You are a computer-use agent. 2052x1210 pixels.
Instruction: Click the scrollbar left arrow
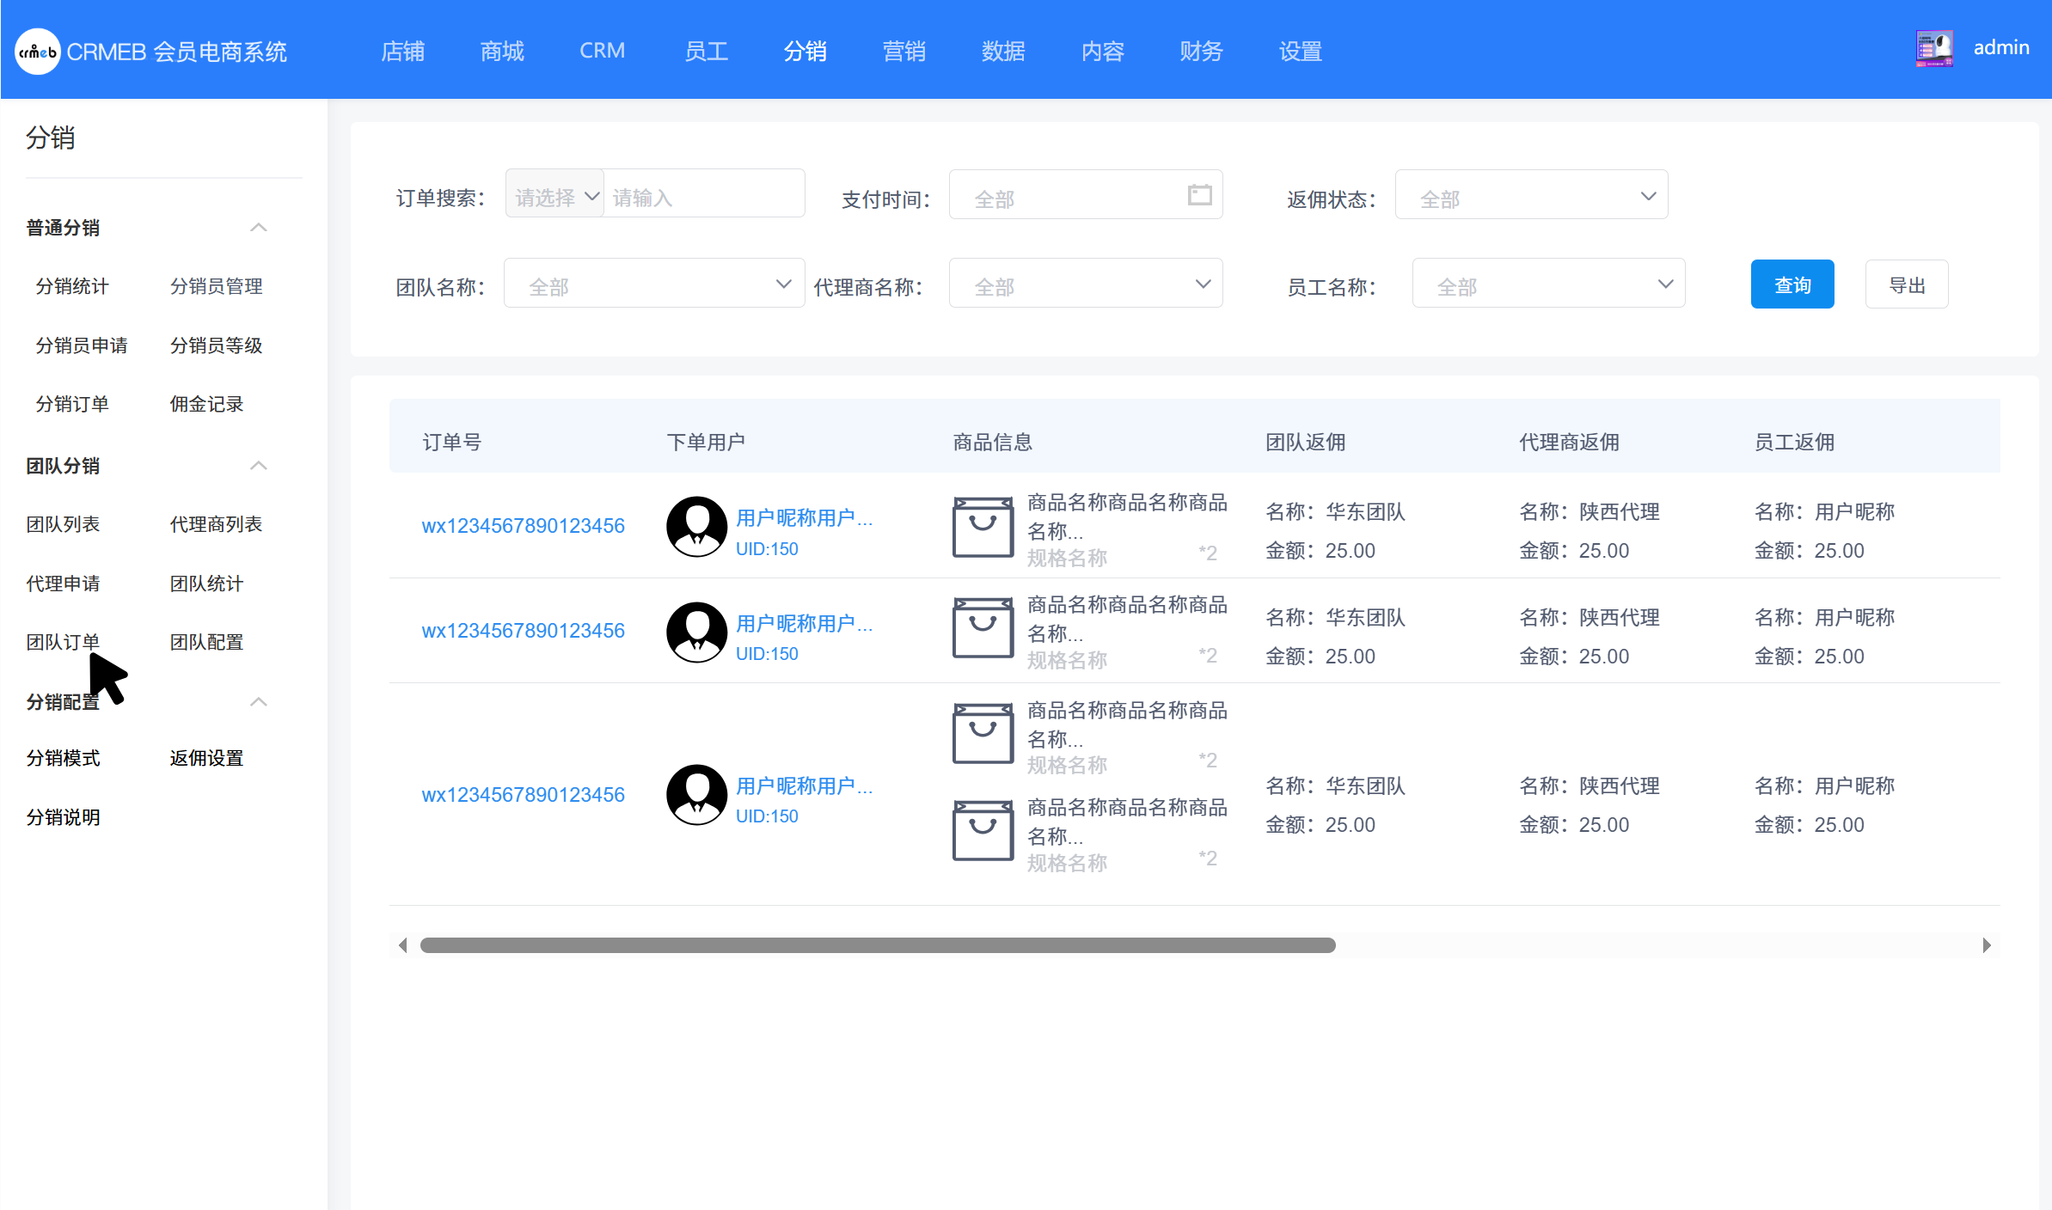(x=402, y=945)
